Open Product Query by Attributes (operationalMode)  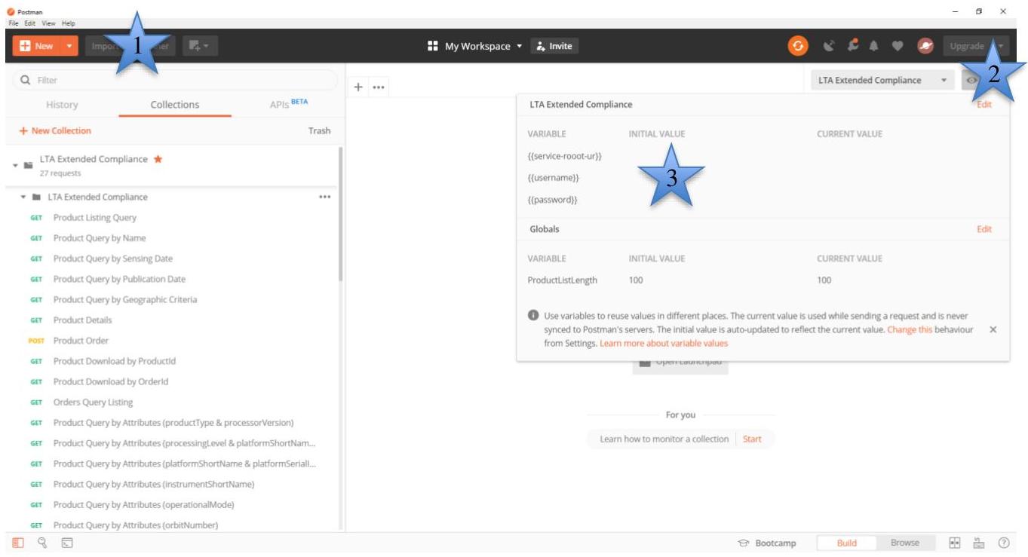tap(143, 504)
